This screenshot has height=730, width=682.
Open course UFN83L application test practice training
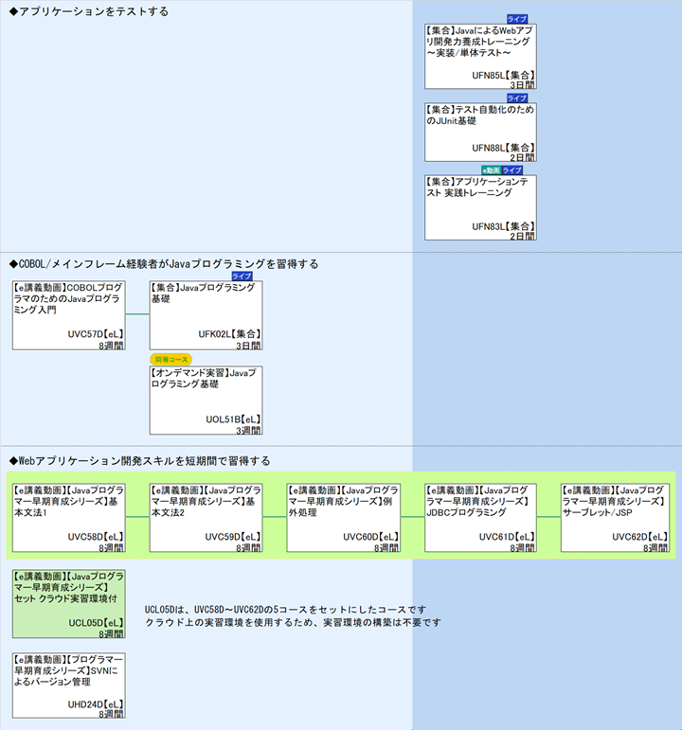[480, 207]
